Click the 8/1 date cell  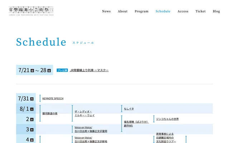tap(26, 109)
